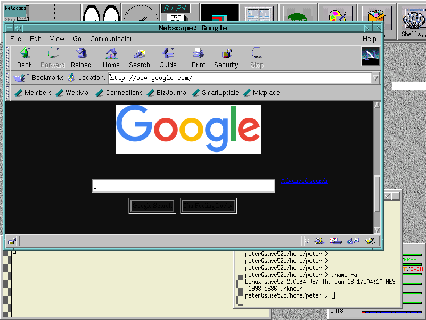
Task: Follow the Advanced search link
Action: coord(304,181)
